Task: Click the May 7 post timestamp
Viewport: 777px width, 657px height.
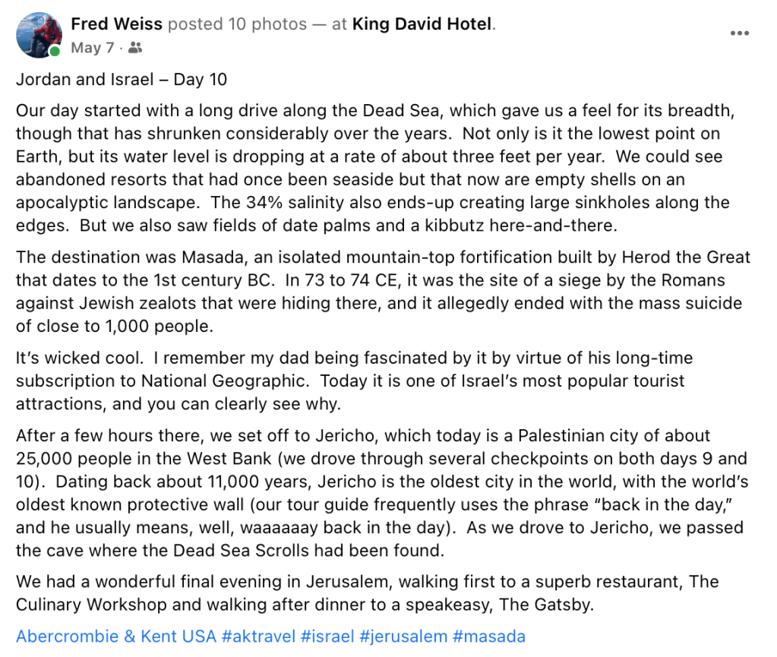Action: coord(92,48)
